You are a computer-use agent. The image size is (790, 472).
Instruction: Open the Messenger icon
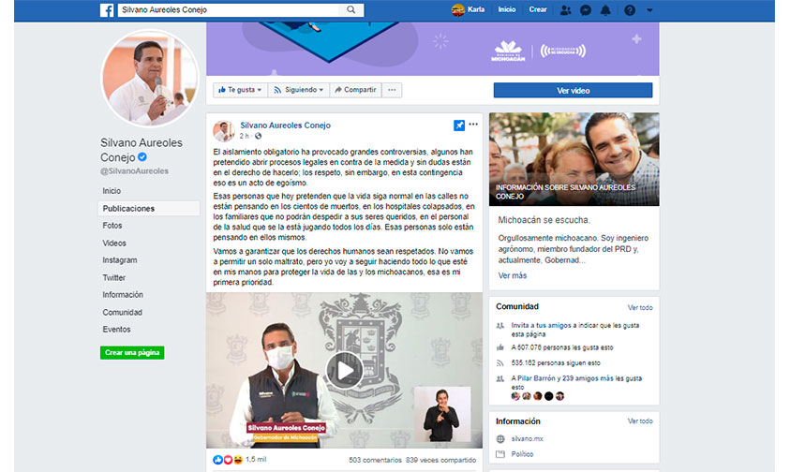(x=586, y=9)
